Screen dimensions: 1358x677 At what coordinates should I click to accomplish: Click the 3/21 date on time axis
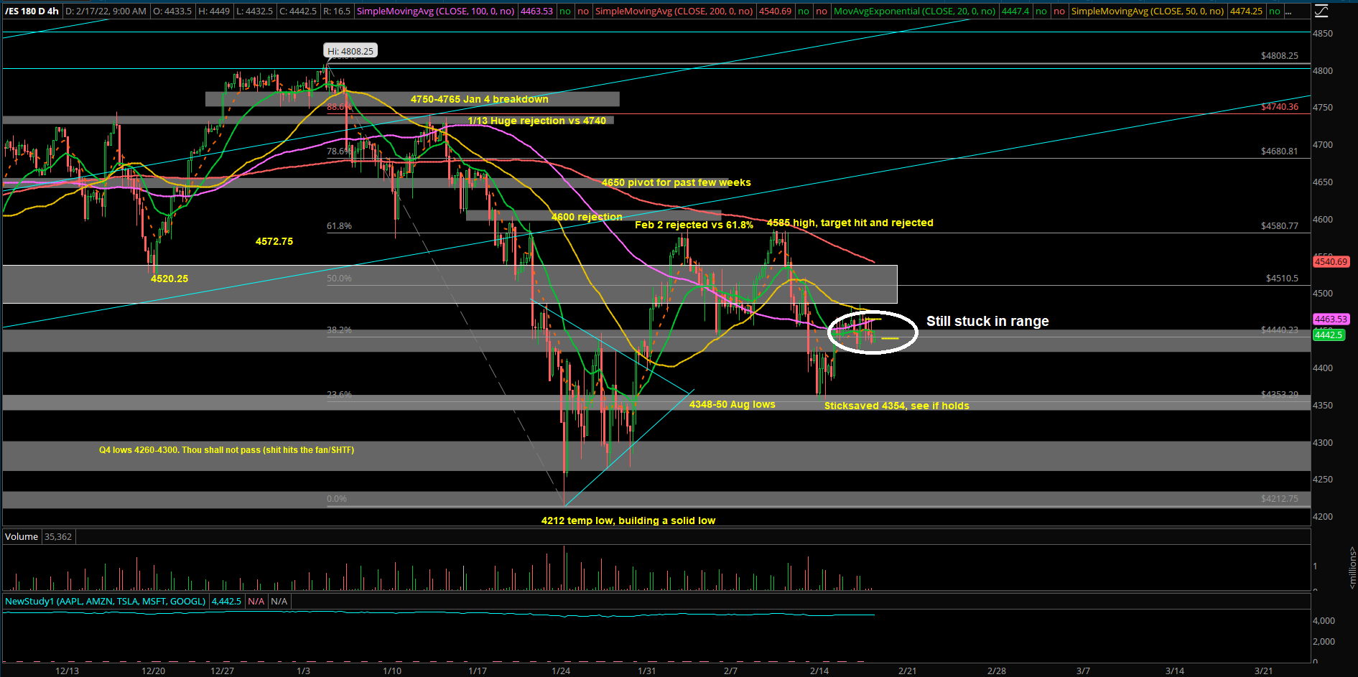(x=1263, y=671)
